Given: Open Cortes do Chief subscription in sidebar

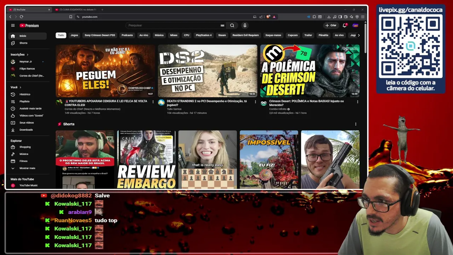Looking at the screenshot, I should pos(28,76).
